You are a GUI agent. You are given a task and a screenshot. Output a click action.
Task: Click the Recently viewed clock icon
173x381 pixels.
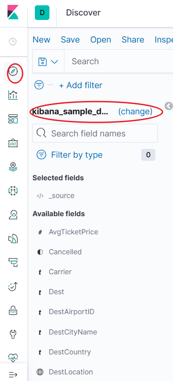(13, 42)
